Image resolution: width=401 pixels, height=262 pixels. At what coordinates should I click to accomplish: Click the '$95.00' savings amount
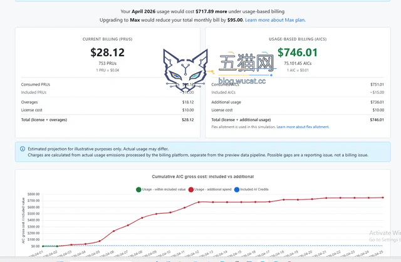(235, 20)
